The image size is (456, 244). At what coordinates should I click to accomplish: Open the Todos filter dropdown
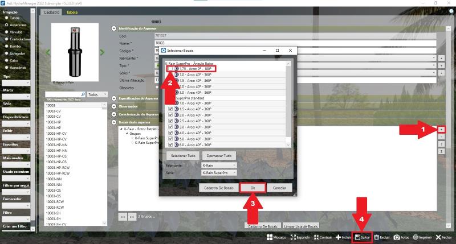coord(97,94)
